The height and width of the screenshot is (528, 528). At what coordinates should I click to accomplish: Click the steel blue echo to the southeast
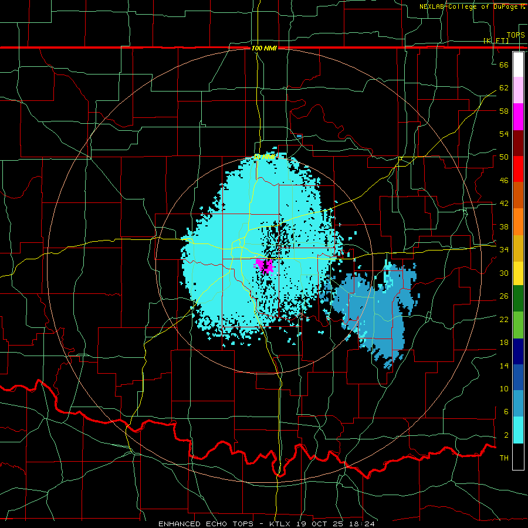(374, 313)
